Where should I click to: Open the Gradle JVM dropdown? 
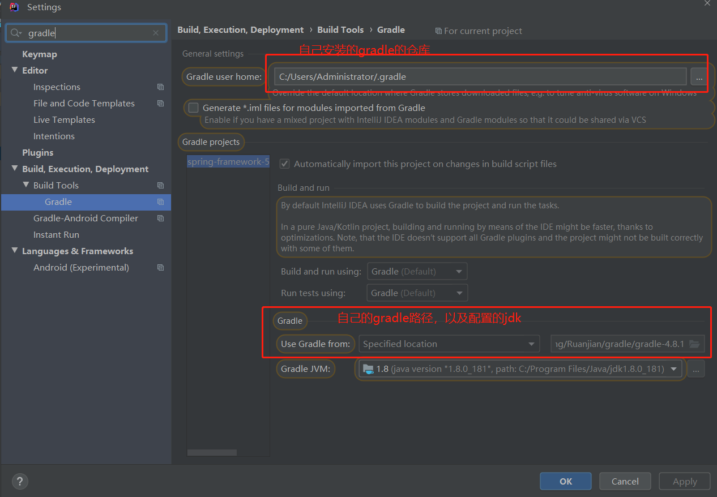coord(520,369)
